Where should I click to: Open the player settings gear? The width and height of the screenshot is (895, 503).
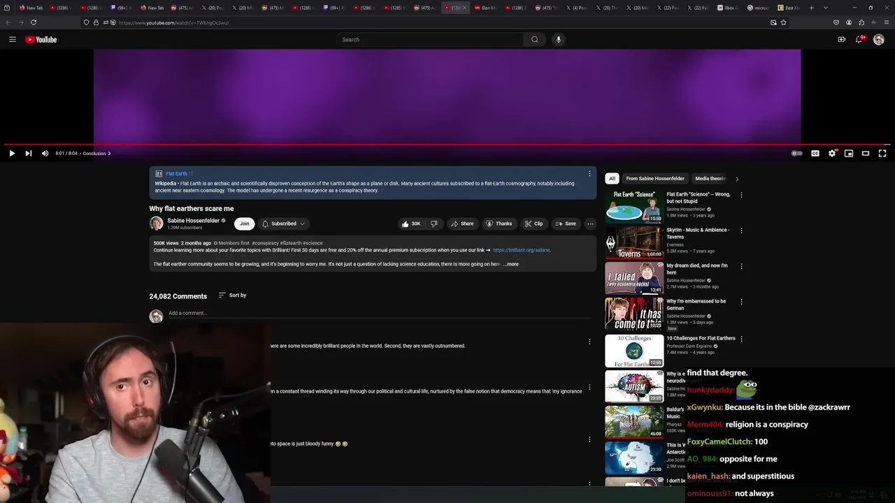click(832, 154)
